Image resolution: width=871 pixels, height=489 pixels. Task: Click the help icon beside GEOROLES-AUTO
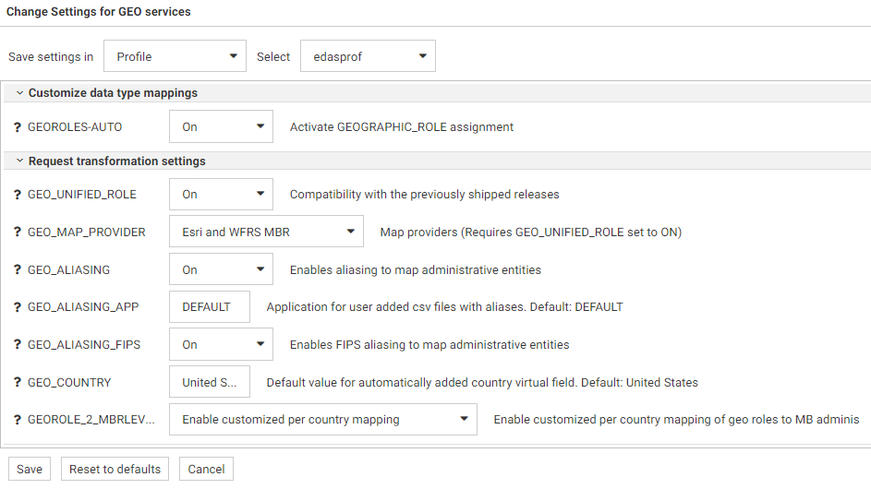pos(18,127)
